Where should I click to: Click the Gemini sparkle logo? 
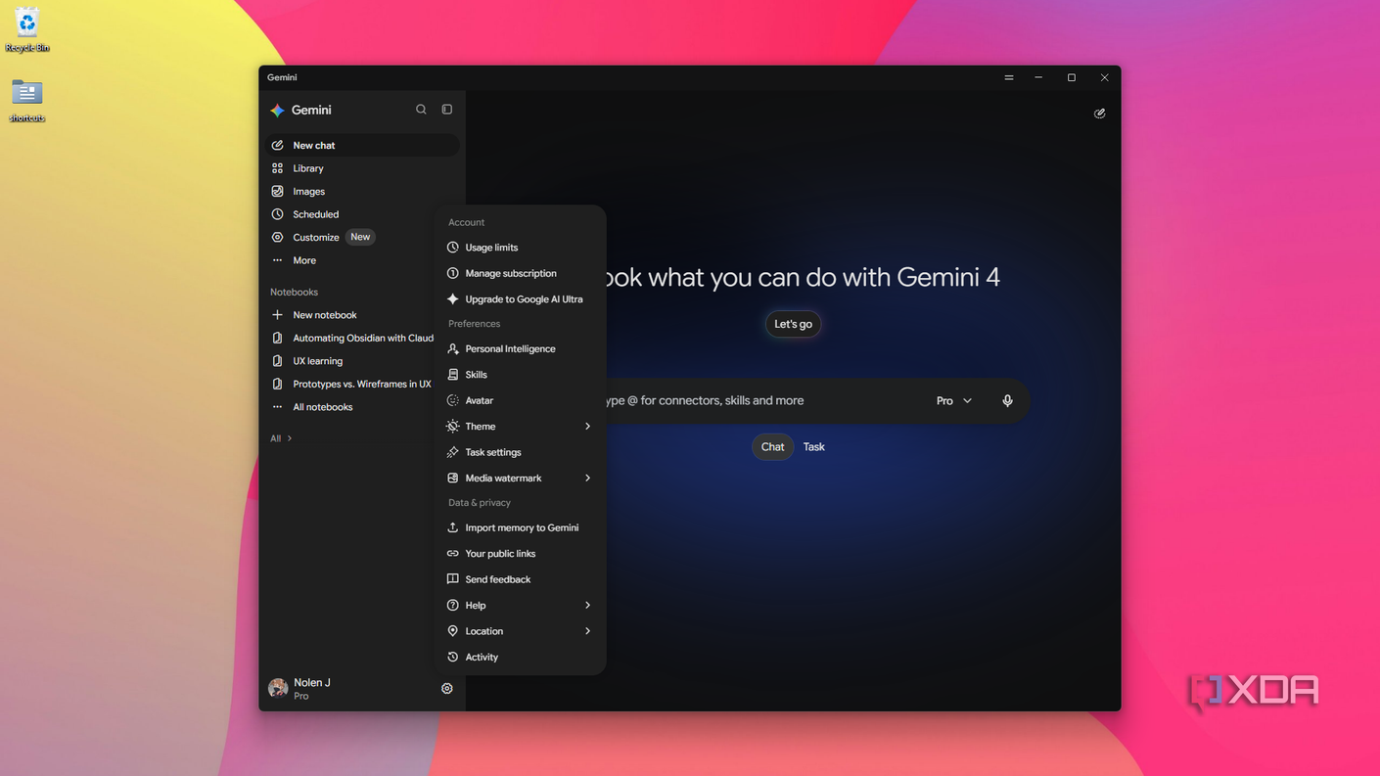pyautogui.click(x=278, y=111)
